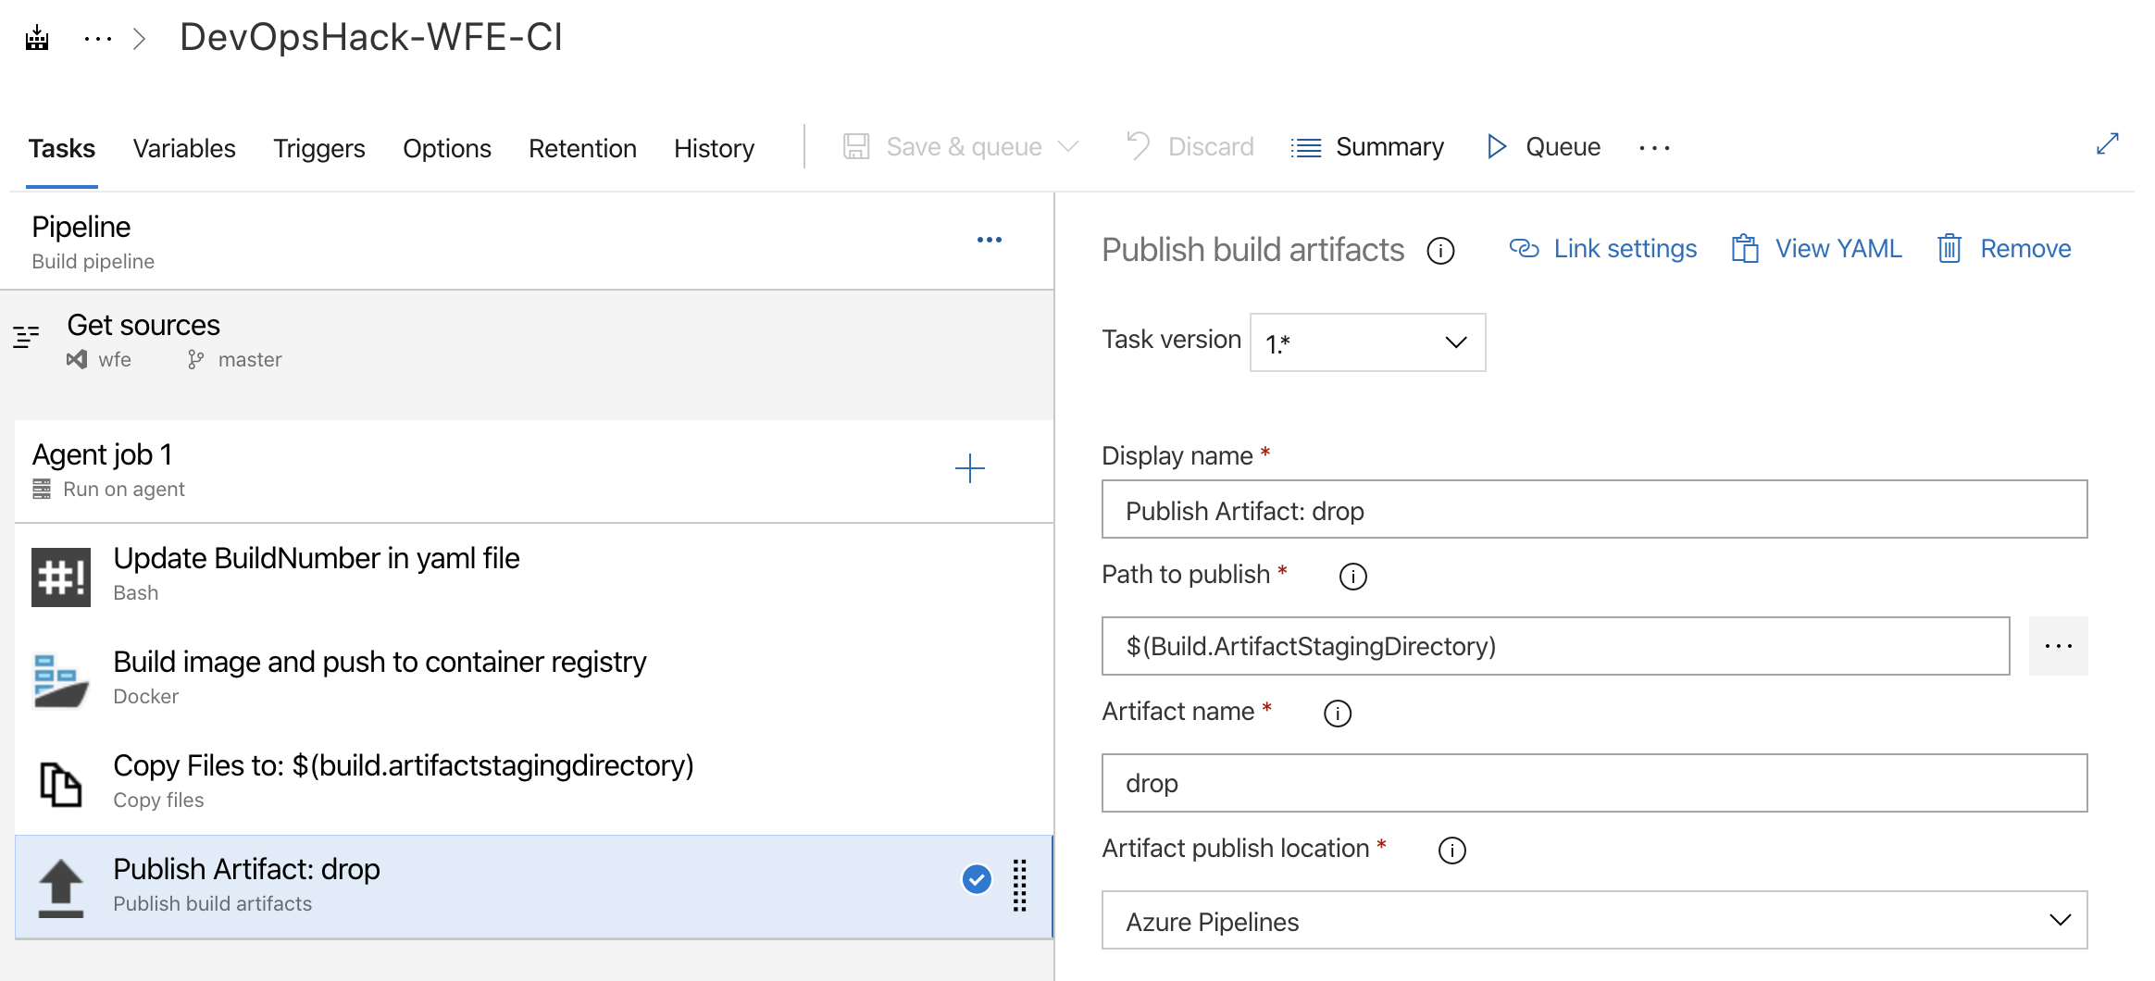Switch to the Tasks tab
Viewport: 2155px width, 981px height.
point(62,148)
